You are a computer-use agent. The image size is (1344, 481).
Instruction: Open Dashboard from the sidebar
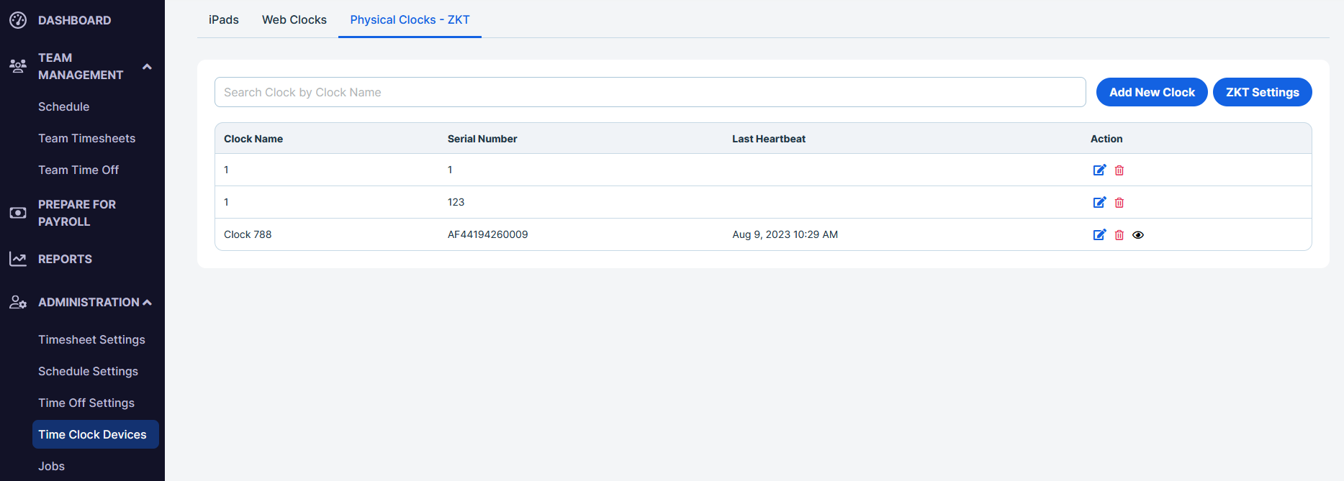pos(74,20)
